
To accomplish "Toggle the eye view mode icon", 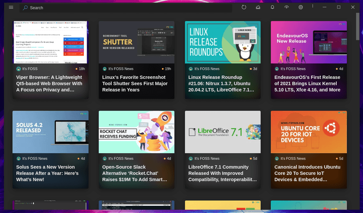I will [286, 7].
